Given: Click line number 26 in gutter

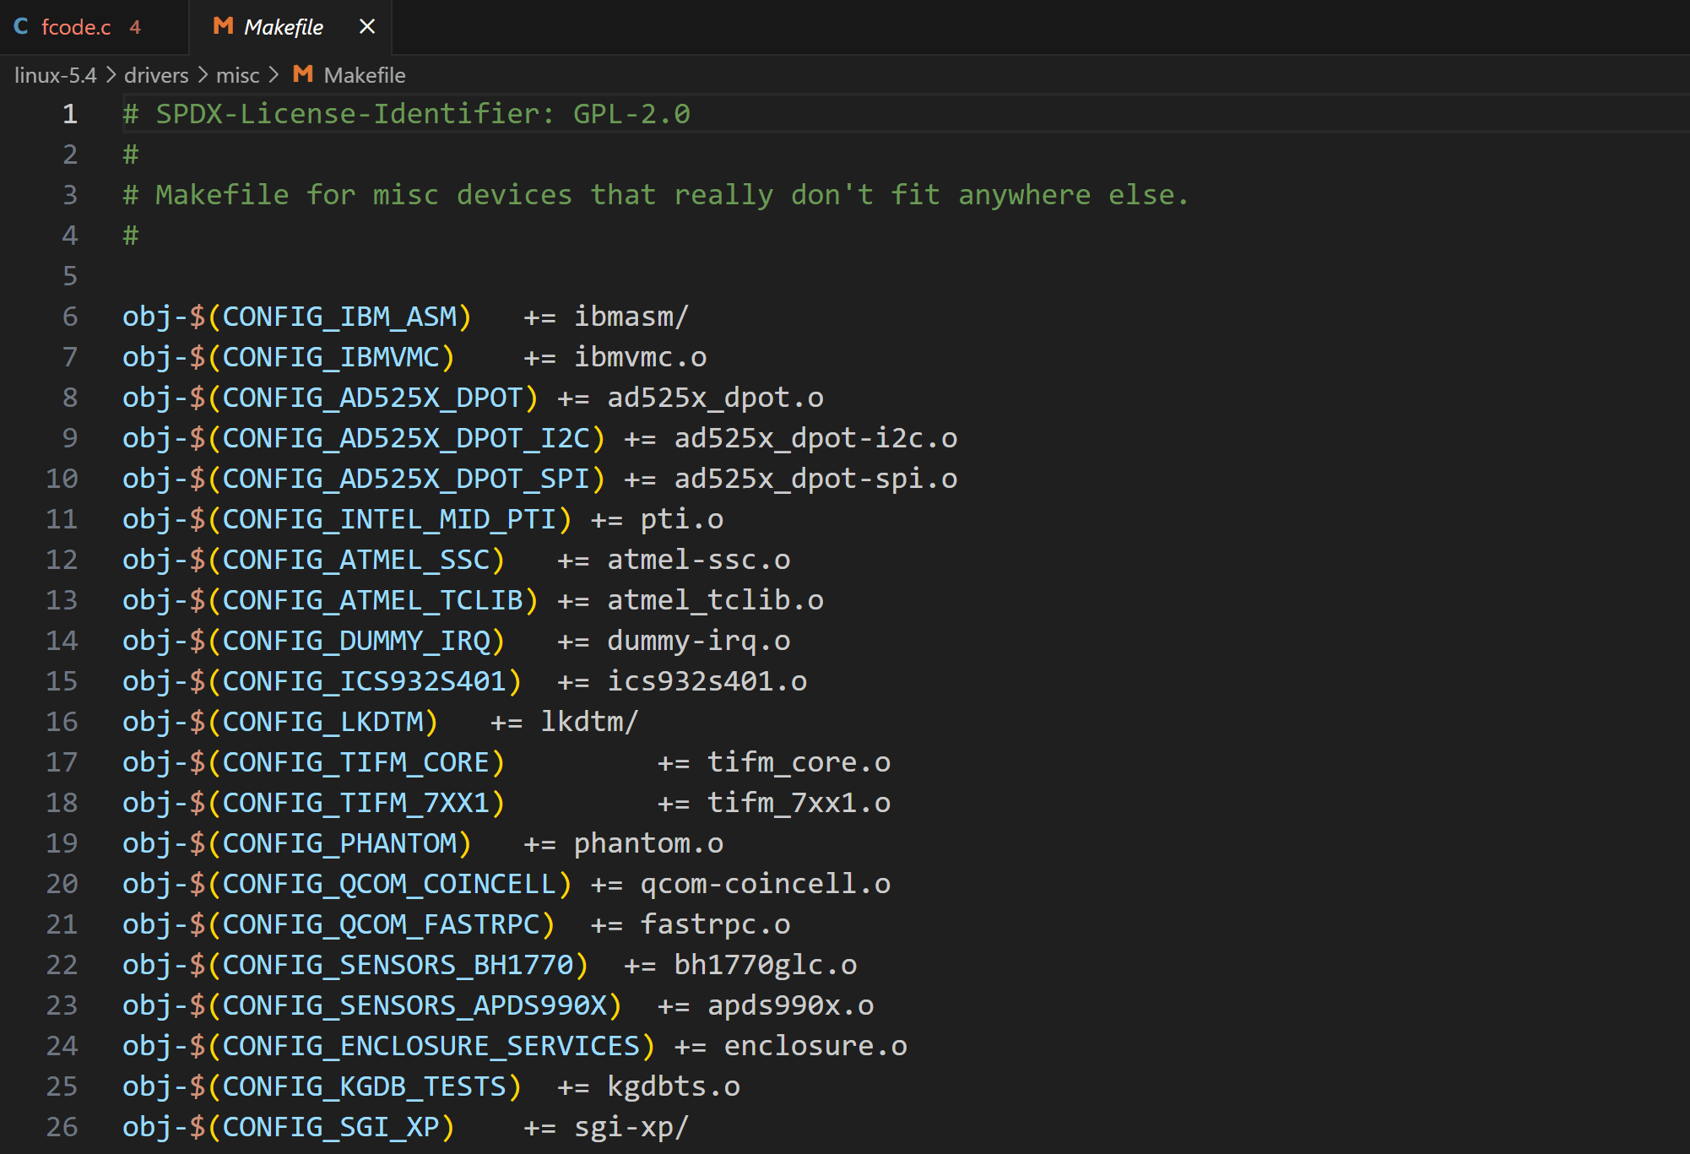Looking at the screenshot, I should [62, 1127].
